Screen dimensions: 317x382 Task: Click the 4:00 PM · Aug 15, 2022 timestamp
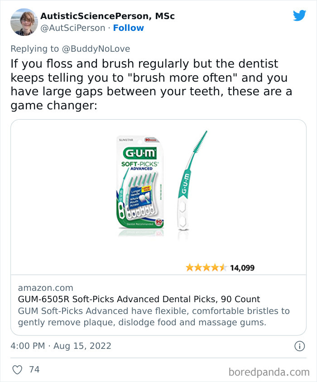61,346
